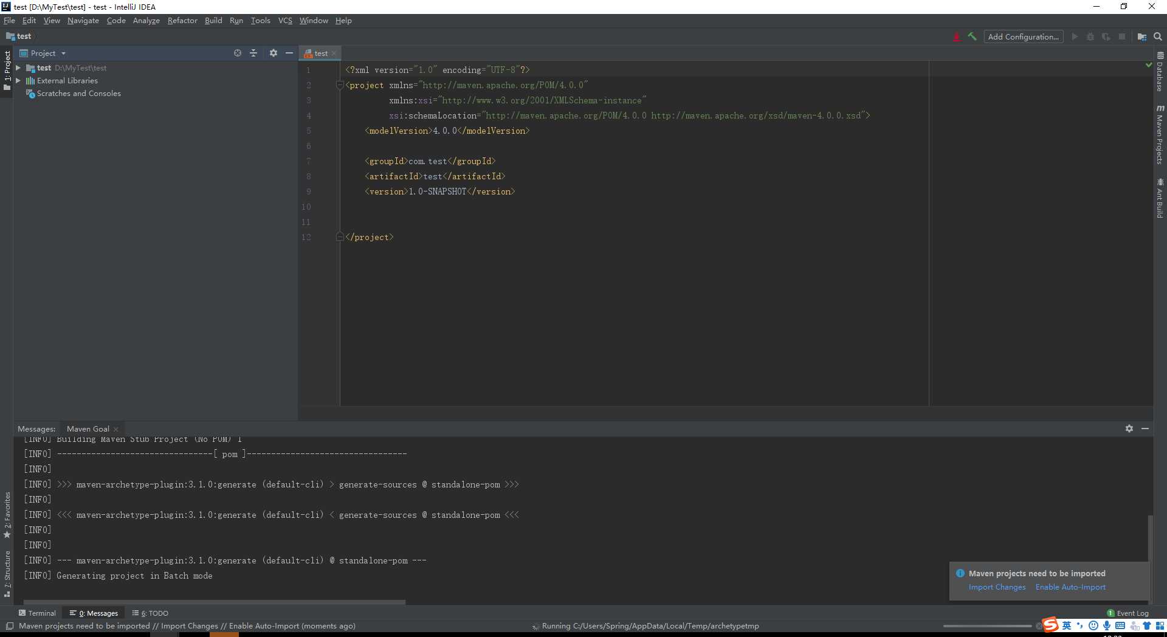Image resolution: width=1167 pixels, height=637 pixels.
Task: Open the Event Log
Action: click(x=1128, y=613)
